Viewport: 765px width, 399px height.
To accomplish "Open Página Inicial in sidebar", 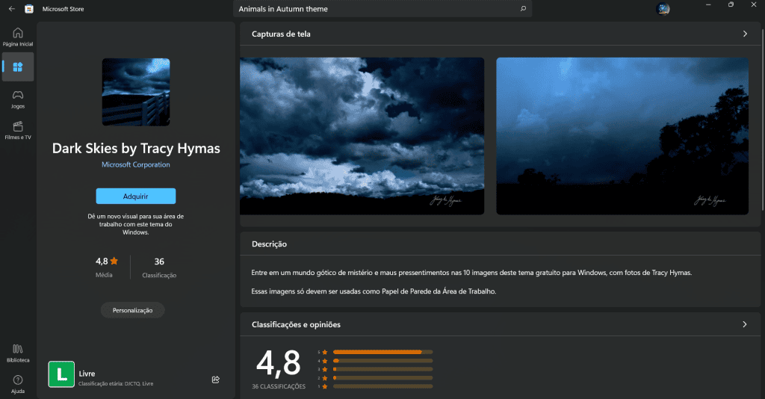I will (18, 37).
